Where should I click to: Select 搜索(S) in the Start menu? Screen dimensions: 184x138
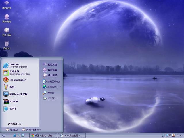click(x=51, y=93)
